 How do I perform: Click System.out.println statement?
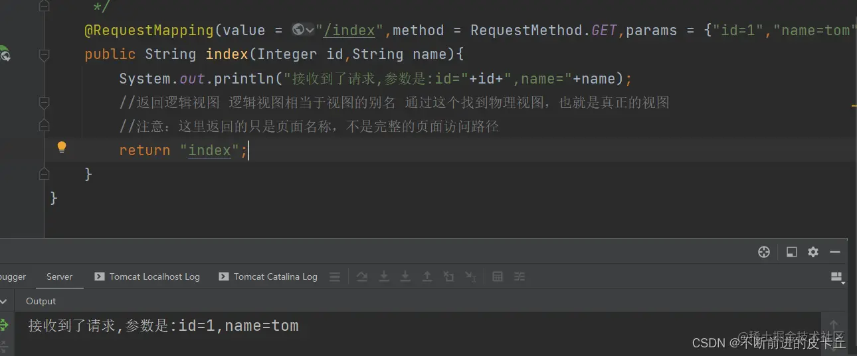[x=376, y=79]
